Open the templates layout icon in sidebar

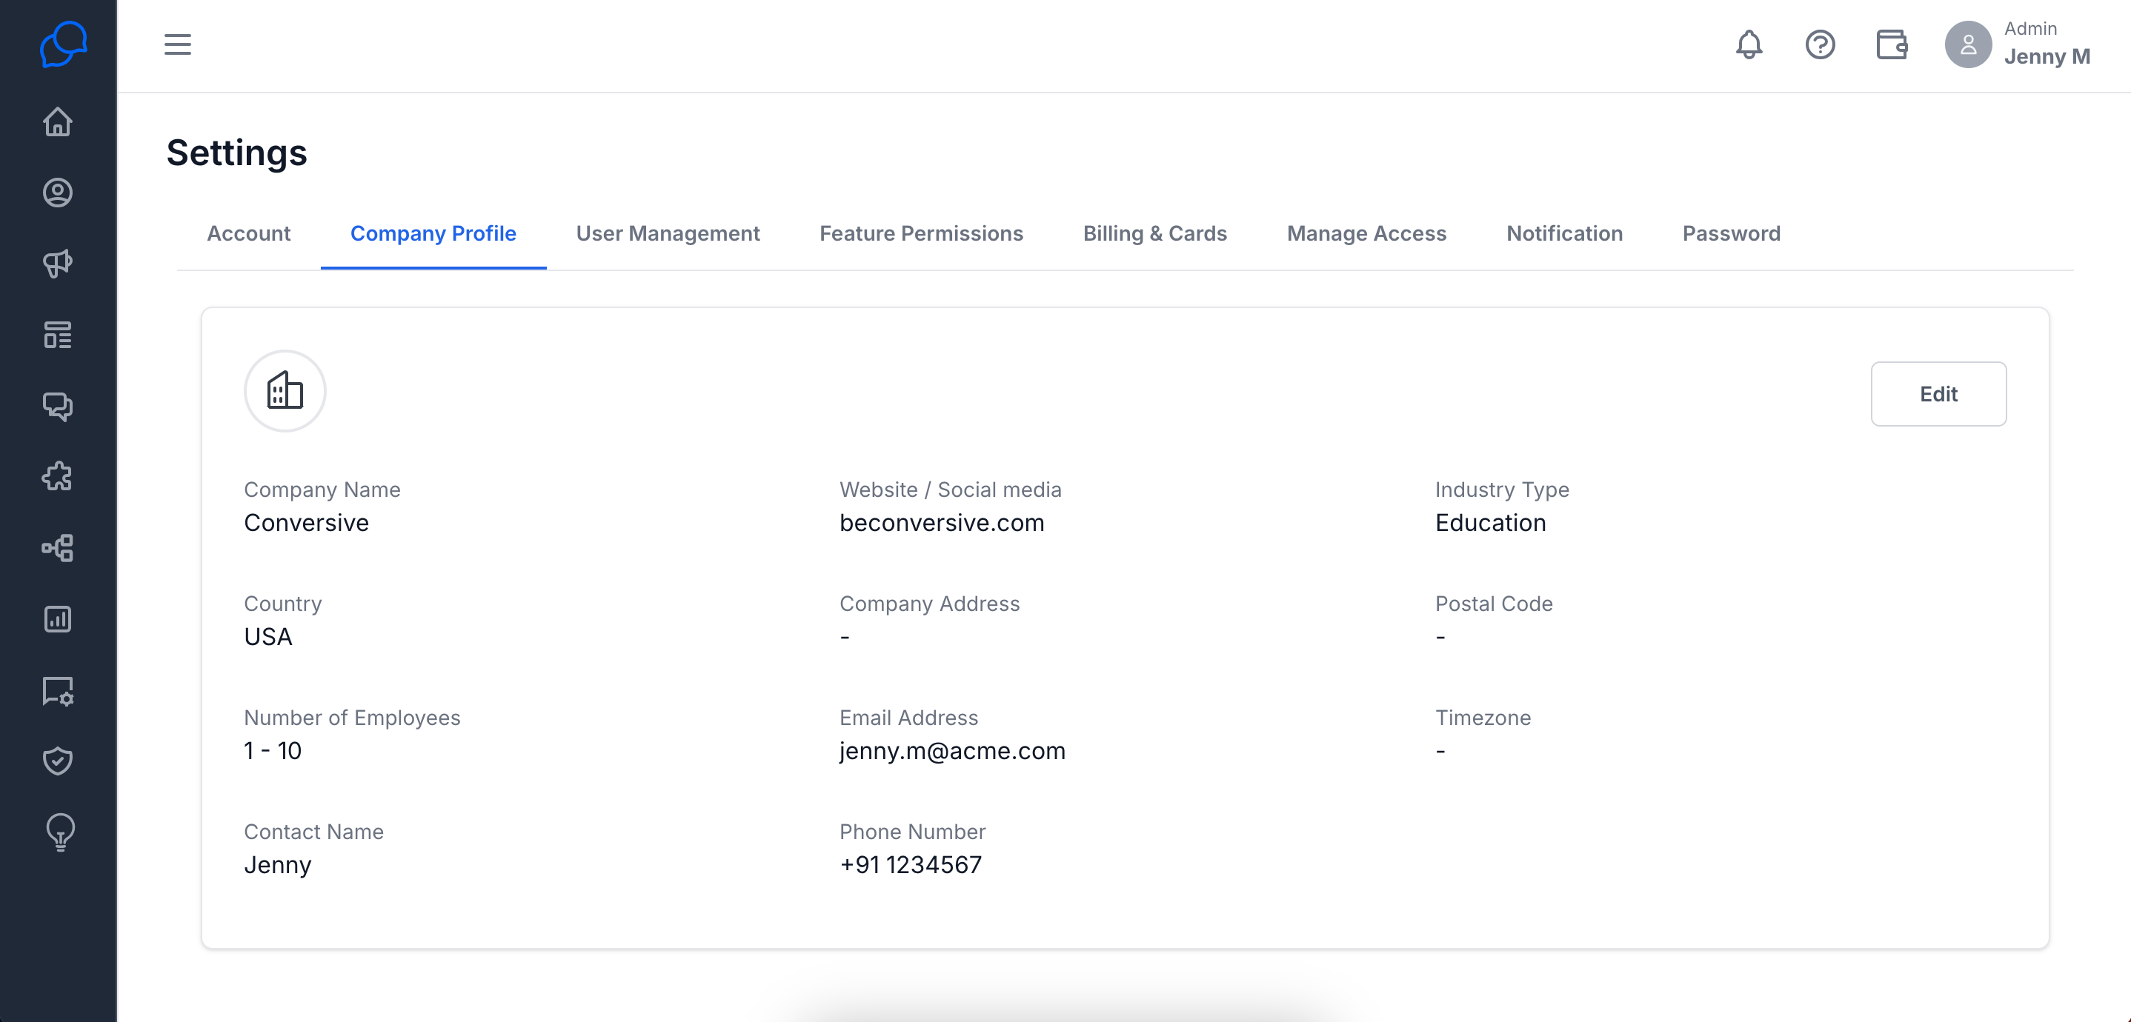click(x=58, y=335)
